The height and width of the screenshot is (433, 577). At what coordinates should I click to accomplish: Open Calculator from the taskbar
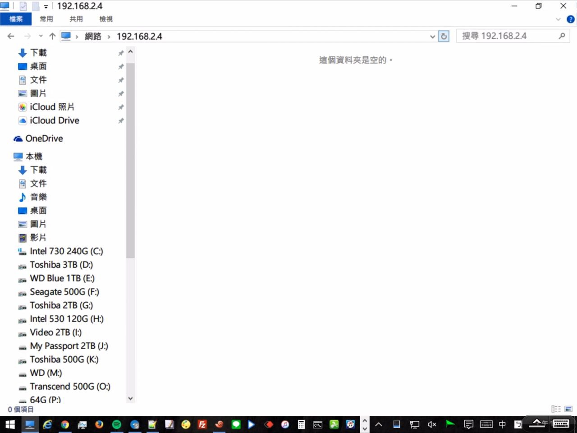coord(301,424)
